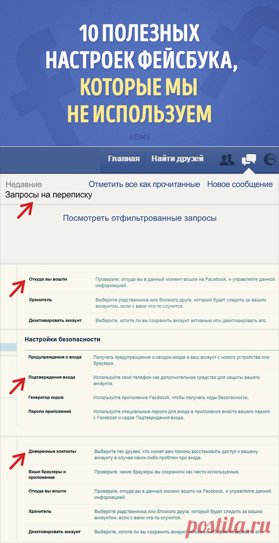Click Отметить все как прочитанные
The height and width of the screenshot is (543, 279).
(144, 185)
